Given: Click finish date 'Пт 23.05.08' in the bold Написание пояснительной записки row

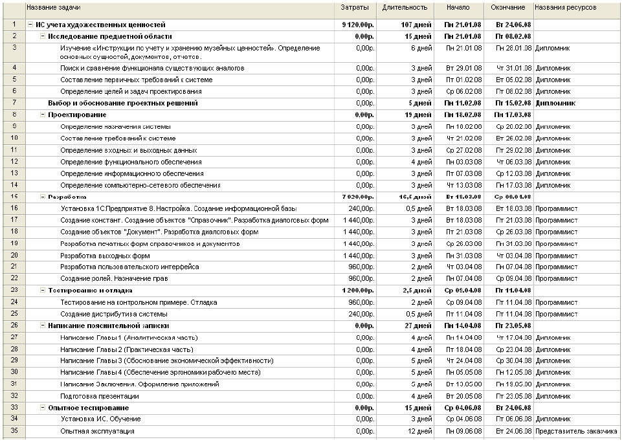Looking at the screenshot, I should 513,326.
